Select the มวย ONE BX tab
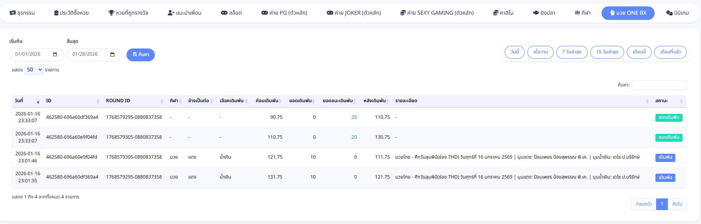The width and height of the screenshot is (701, 224). coord(628,13)
